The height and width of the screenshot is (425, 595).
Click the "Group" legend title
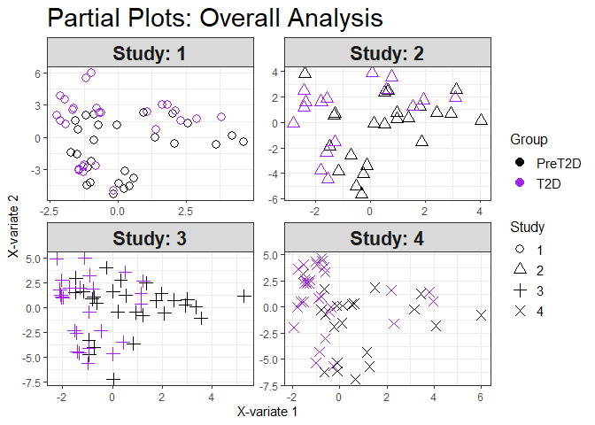pos(527,140)
